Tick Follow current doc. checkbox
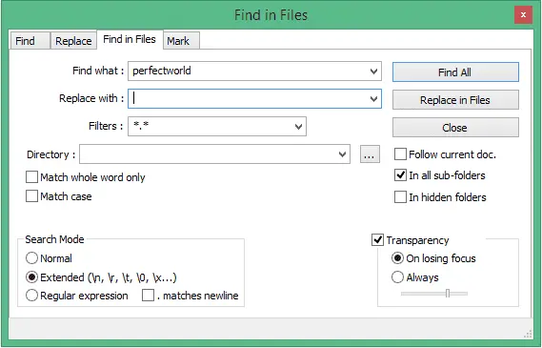 pos(445,154)
